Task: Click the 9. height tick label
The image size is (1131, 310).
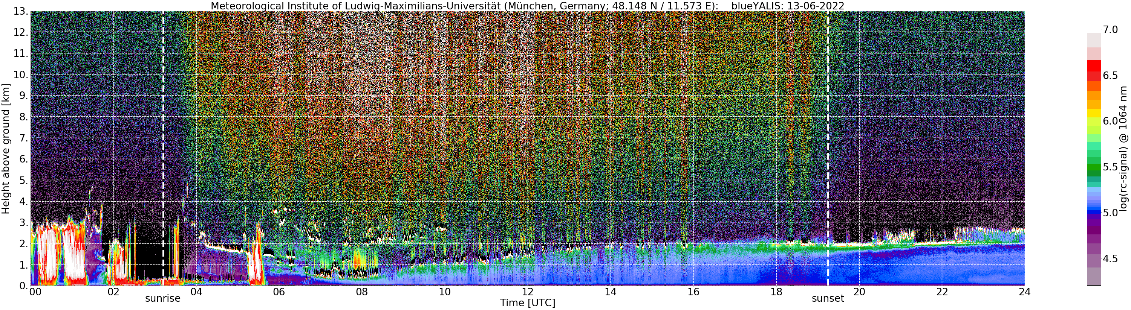Action: click(24, 96)
